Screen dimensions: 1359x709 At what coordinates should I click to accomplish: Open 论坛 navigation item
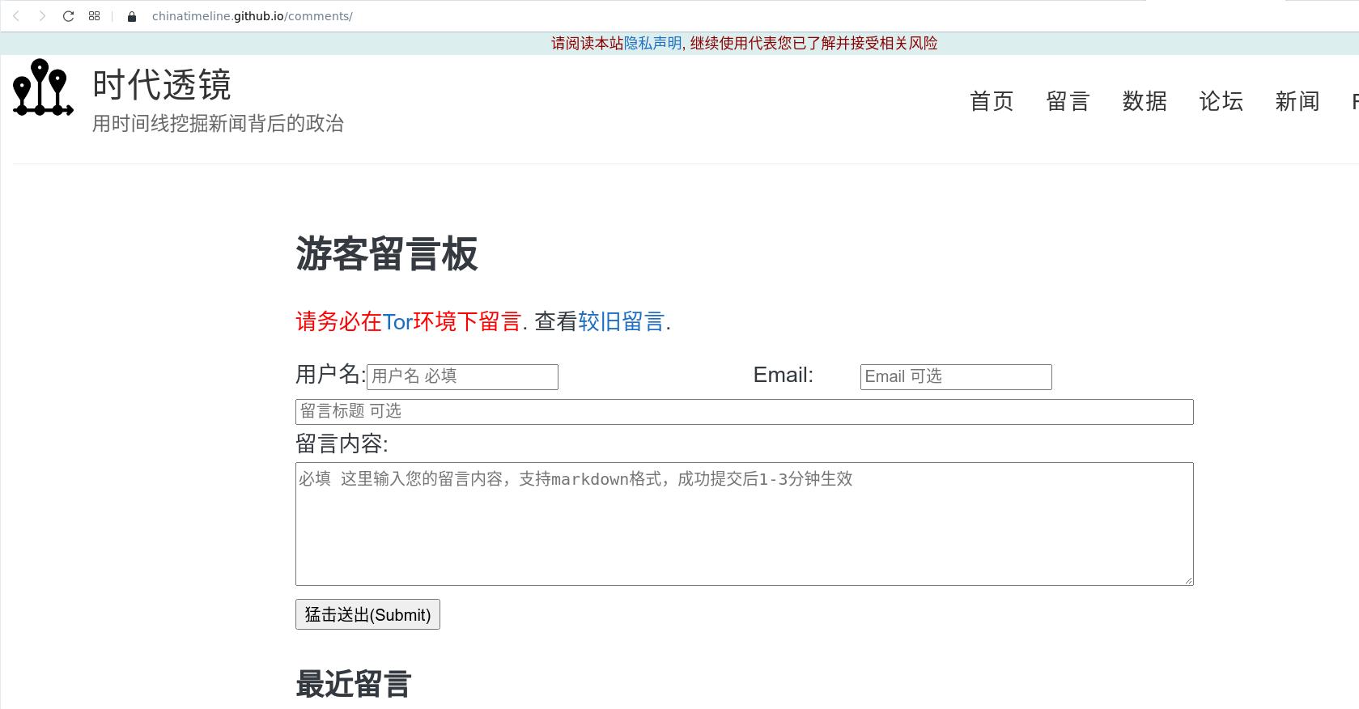pyautogui.click(x=1221, y=101)
